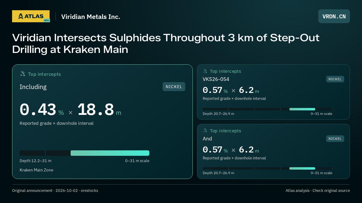Click the Including card title
This screenshot has height=203, width=362.
[x=33, y=87]
